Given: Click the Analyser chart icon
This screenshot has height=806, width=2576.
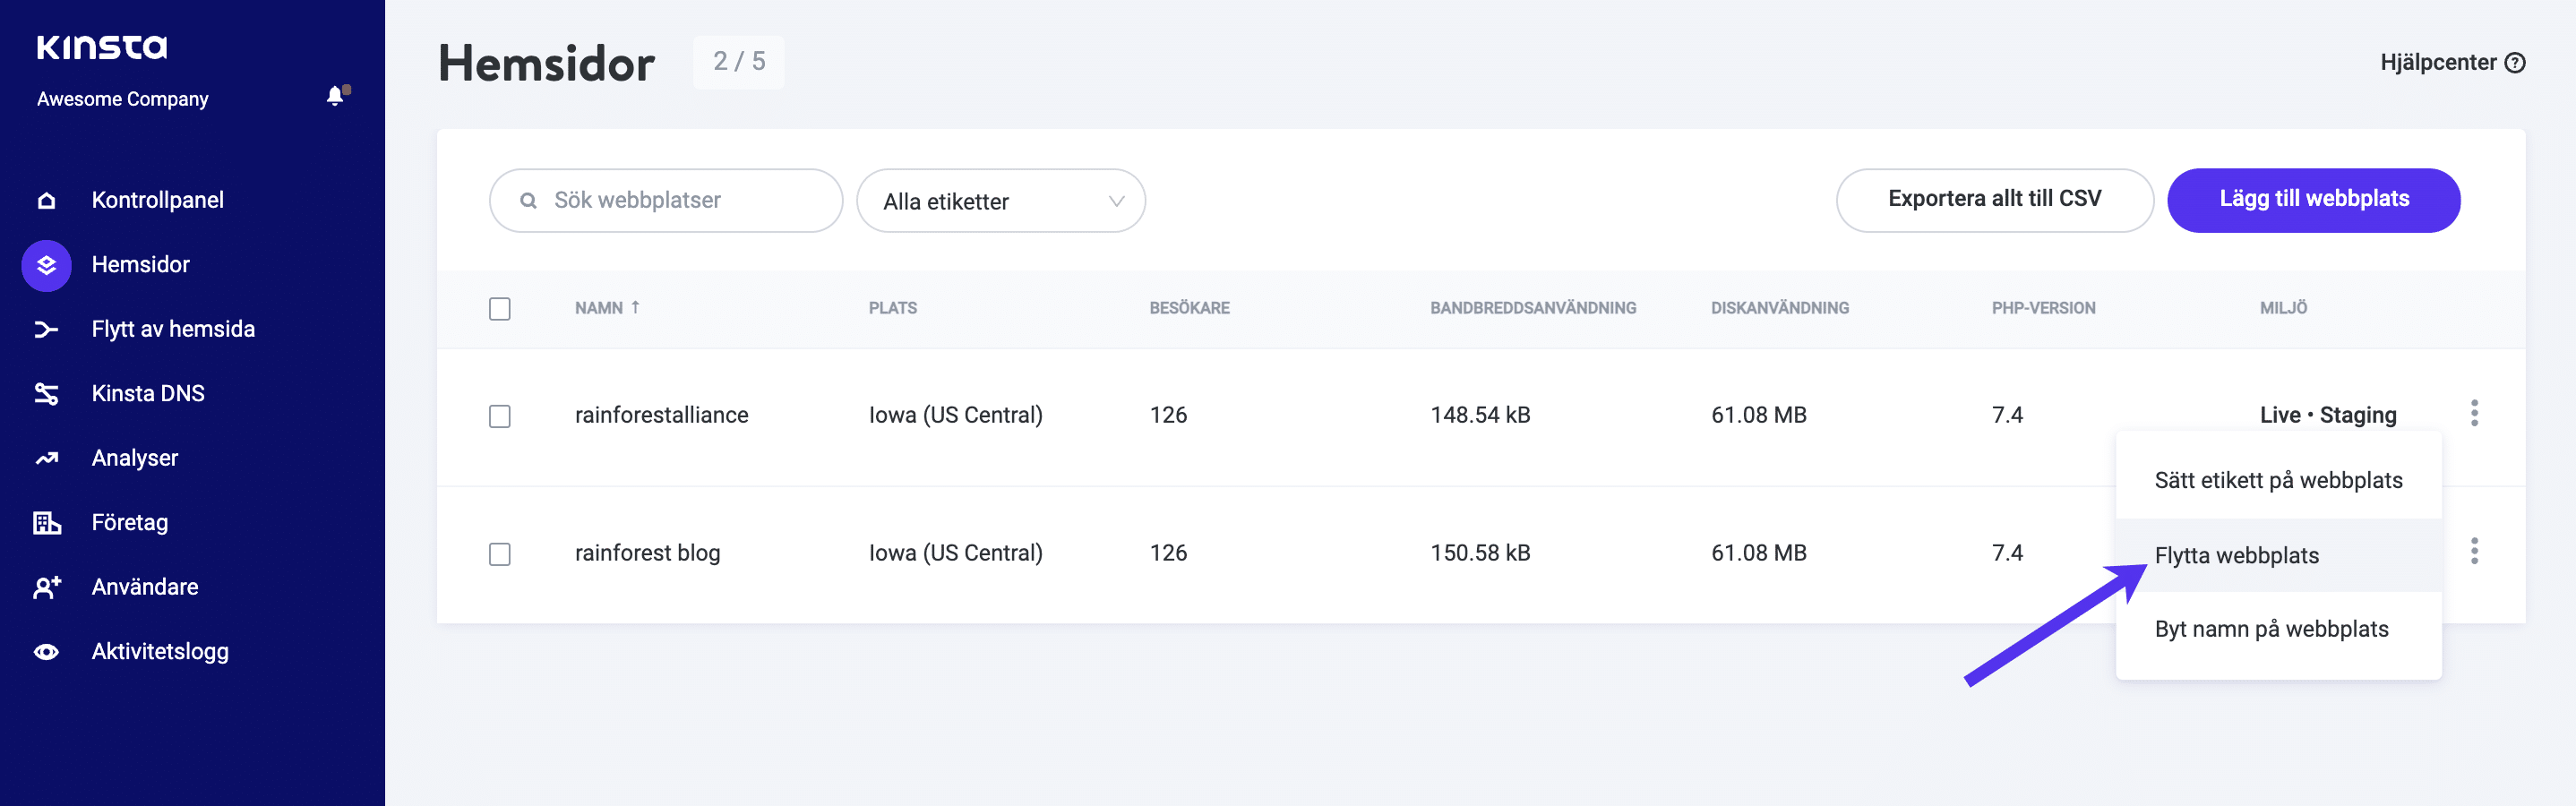Looking at the screenshot, I should [x=46, y=458].
